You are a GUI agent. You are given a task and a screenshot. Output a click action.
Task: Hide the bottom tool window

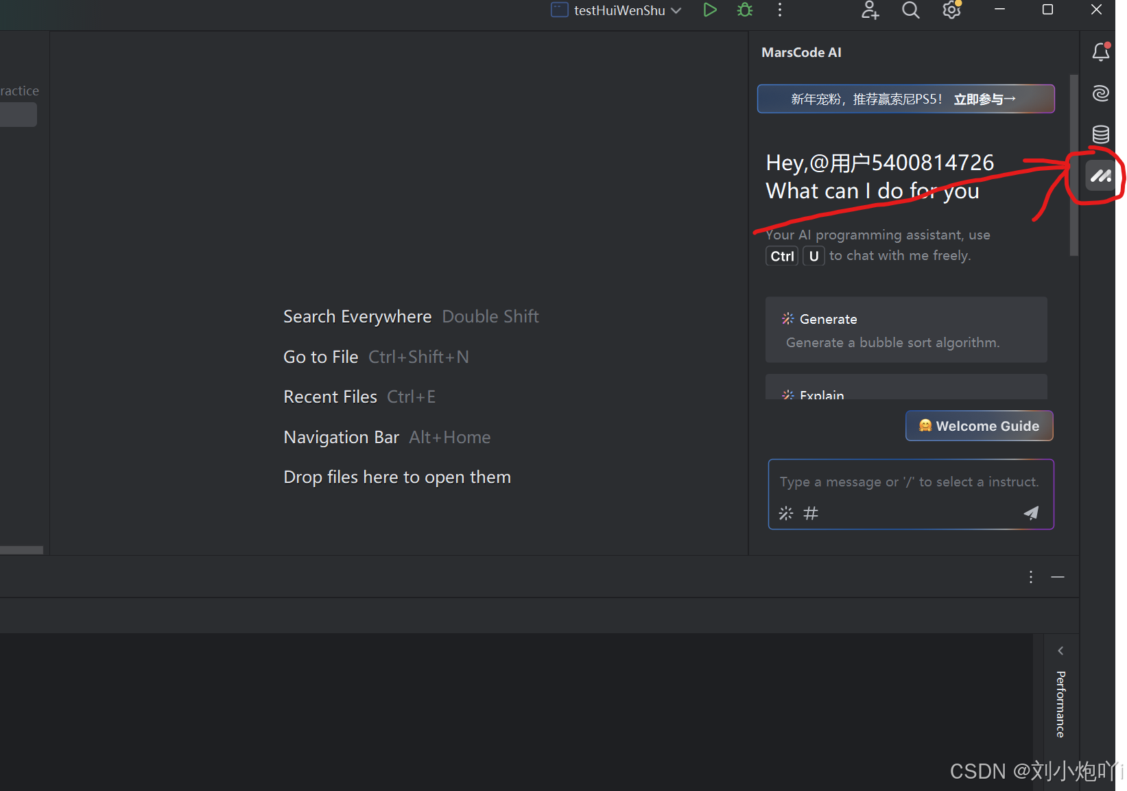1058,577
